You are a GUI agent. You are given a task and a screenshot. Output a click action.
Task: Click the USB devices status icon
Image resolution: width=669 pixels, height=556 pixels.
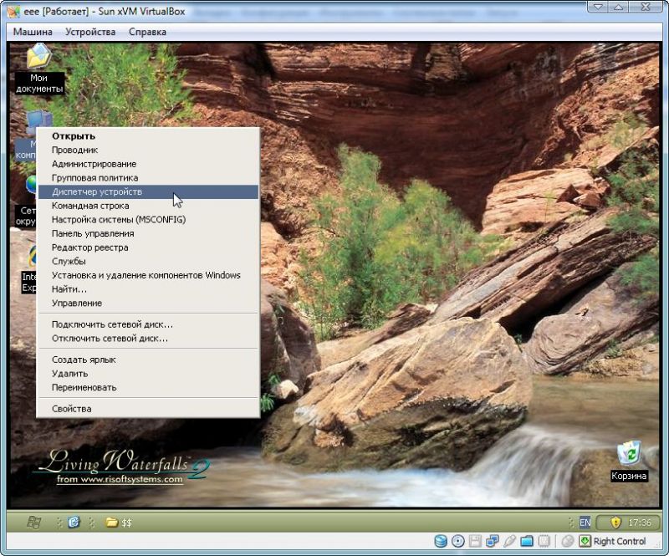coord(508,541)
